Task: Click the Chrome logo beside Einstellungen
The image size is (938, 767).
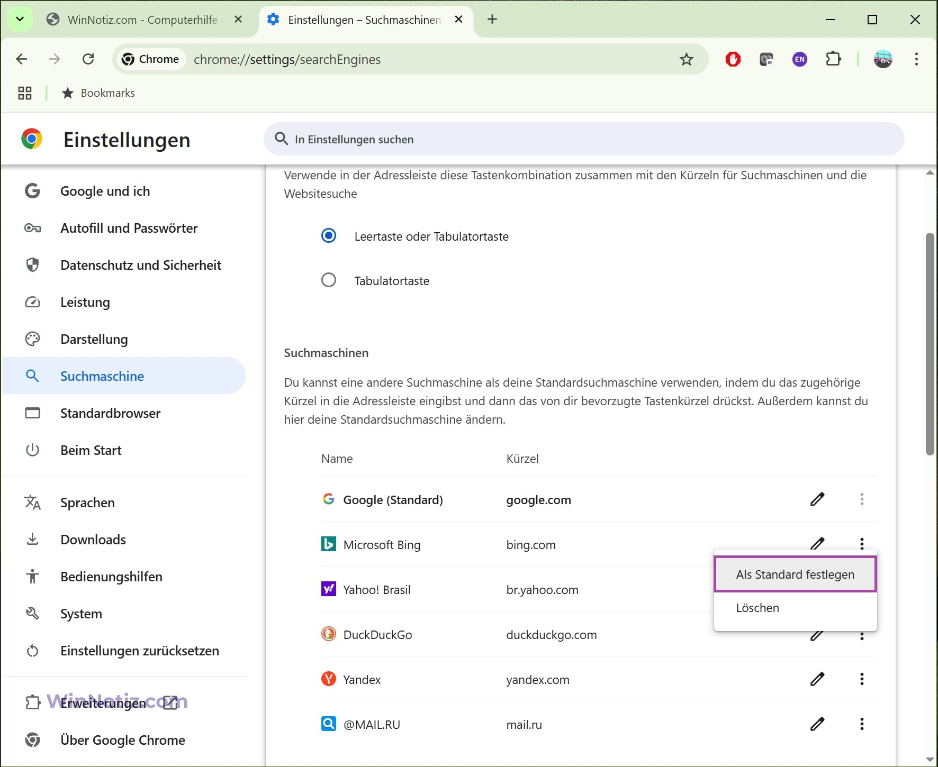Action: click(32, 139)
